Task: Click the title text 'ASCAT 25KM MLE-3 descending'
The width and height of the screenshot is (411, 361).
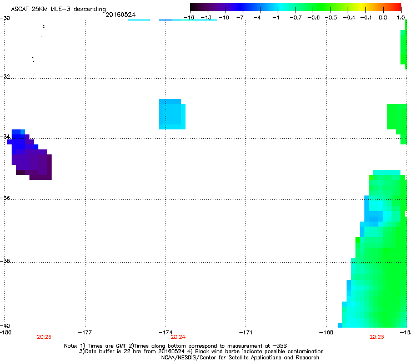Action: click(x=58, y=9)
